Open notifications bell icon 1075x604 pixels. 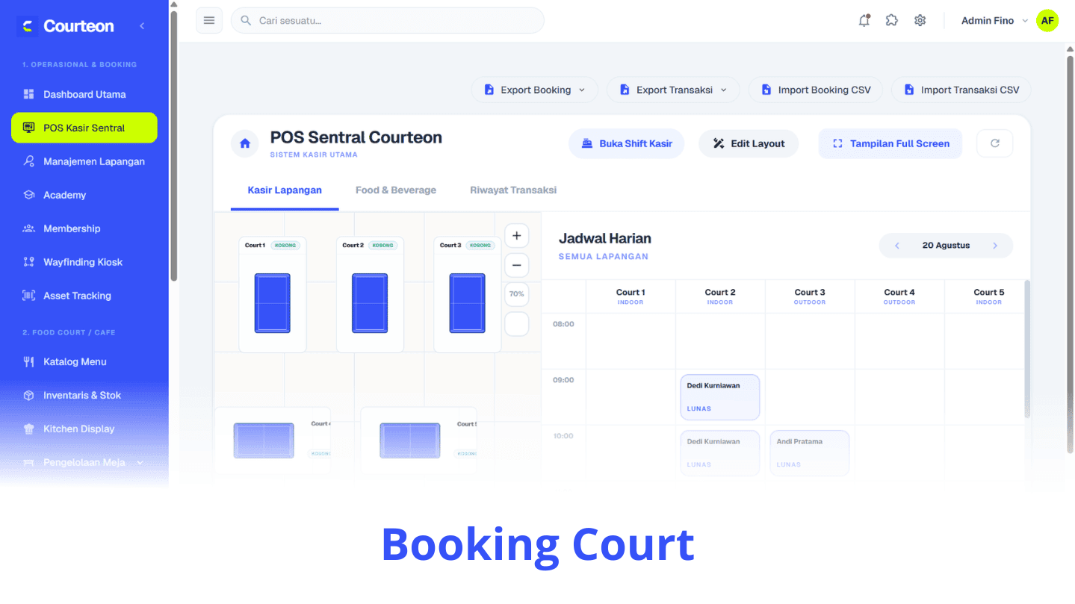864,21
